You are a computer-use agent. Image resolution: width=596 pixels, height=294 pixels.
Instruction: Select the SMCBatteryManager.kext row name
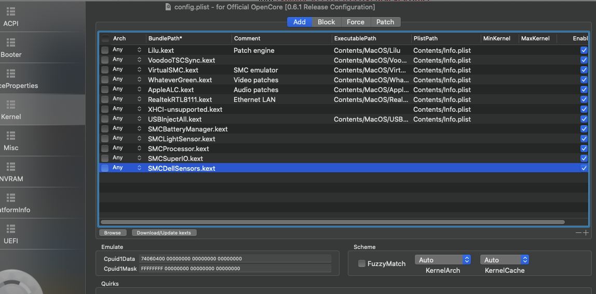point(188,129)
